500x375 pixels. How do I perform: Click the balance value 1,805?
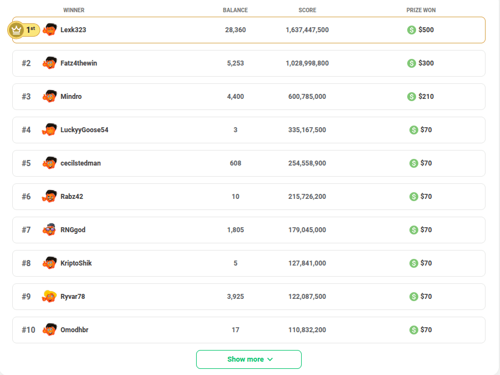tap(236, 230)
